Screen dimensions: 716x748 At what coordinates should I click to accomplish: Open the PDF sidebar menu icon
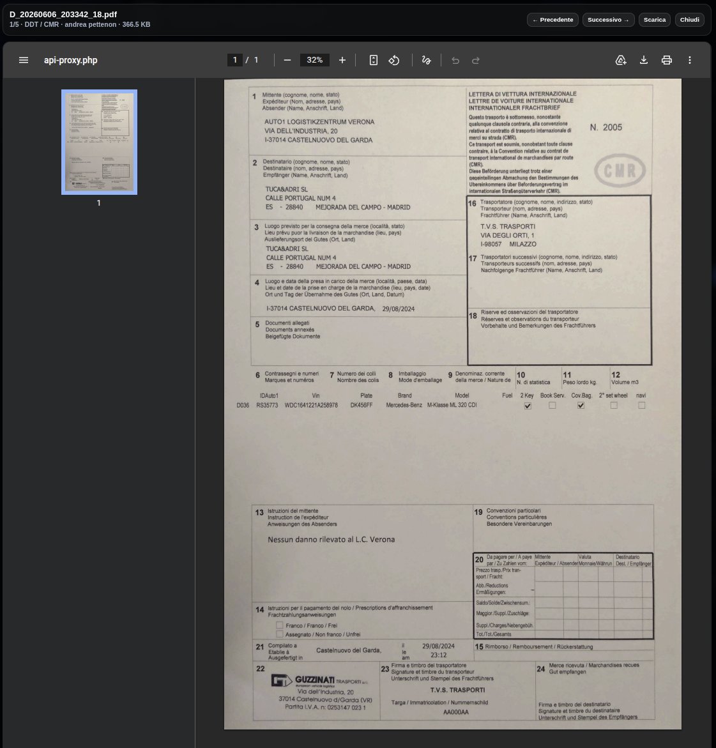point(24,60)
